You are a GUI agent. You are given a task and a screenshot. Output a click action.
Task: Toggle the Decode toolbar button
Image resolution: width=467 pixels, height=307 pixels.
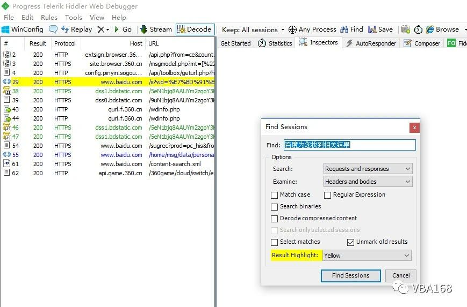pos(195,29)
